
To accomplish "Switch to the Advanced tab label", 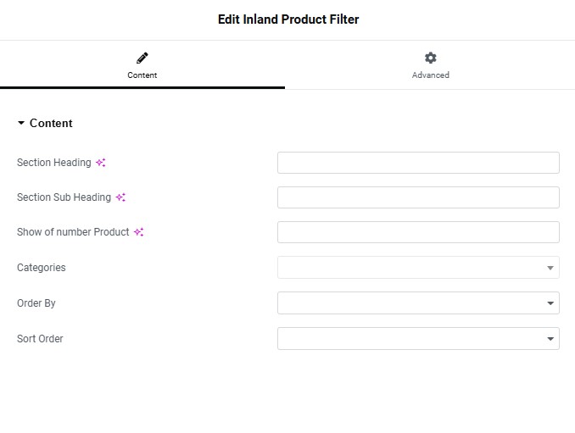I will click(431, 75).
